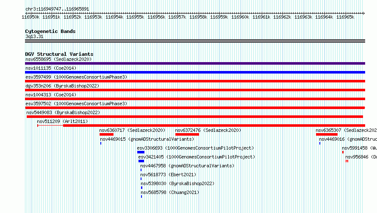
Task: Open the esv3306693 (1000GenomesConsortiumPilotProject) label
Action: click(195, 148)
